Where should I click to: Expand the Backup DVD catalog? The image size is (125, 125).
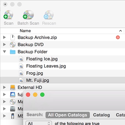[x=4, y=44]
